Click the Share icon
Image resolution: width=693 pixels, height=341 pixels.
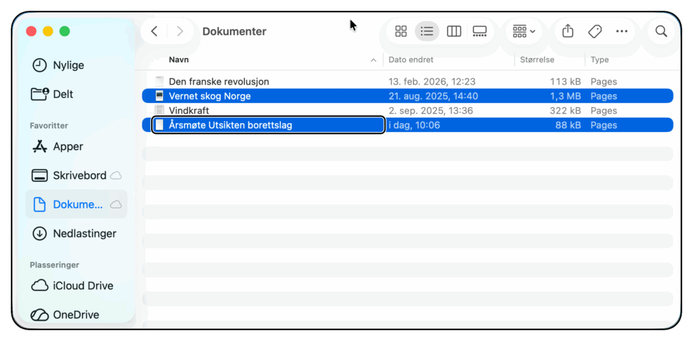(568, 31)
